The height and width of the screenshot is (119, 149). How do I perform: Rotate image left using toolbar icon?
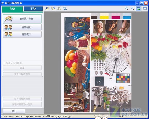pos(47,9)
